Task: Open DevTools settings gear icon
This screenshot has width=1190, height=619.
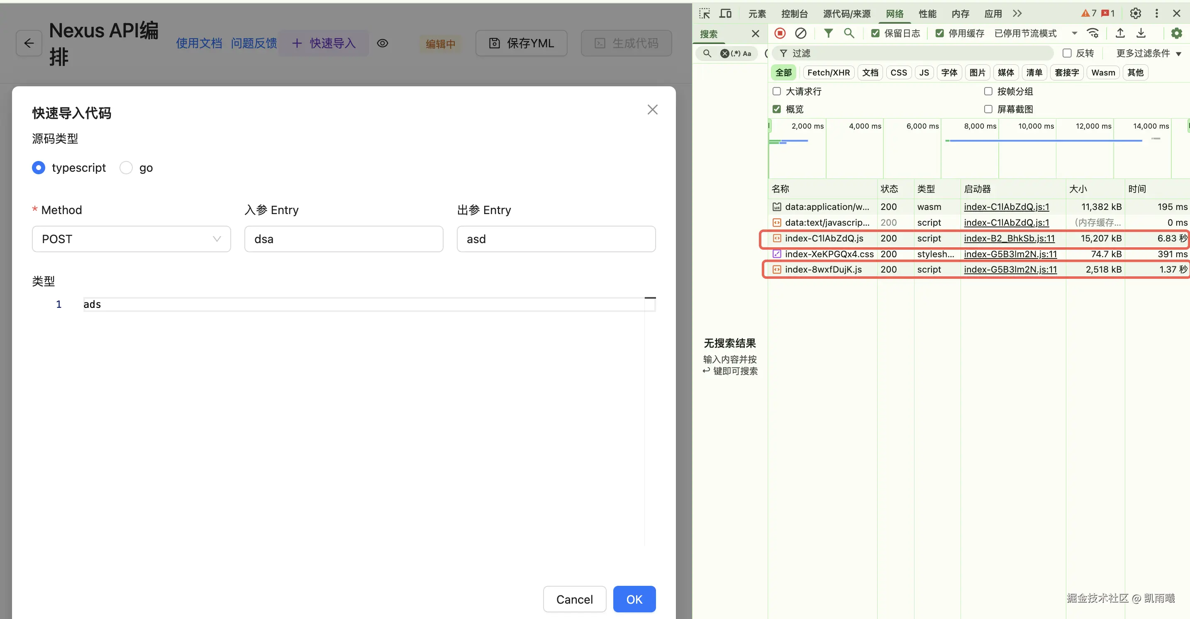Action: click(x=1135, y=13)
